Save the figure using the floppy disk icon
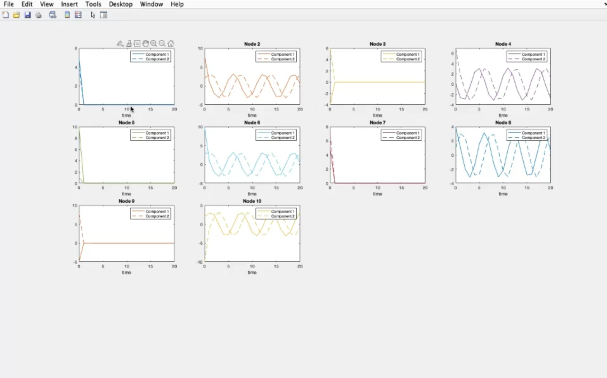The width and height of the screenshot is (607, 378). [27, 15]
